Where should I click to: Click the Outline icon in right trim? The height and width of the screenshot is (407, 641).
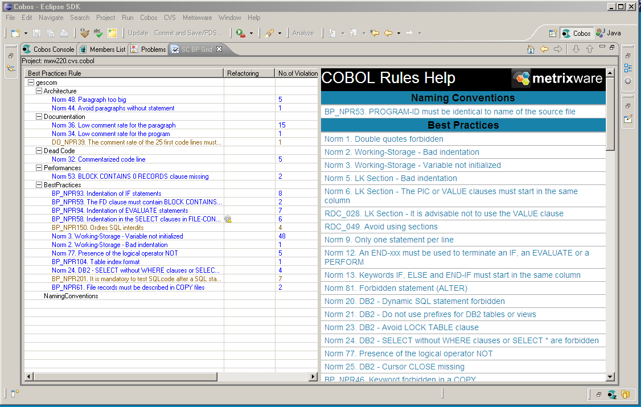coord(628,68)
